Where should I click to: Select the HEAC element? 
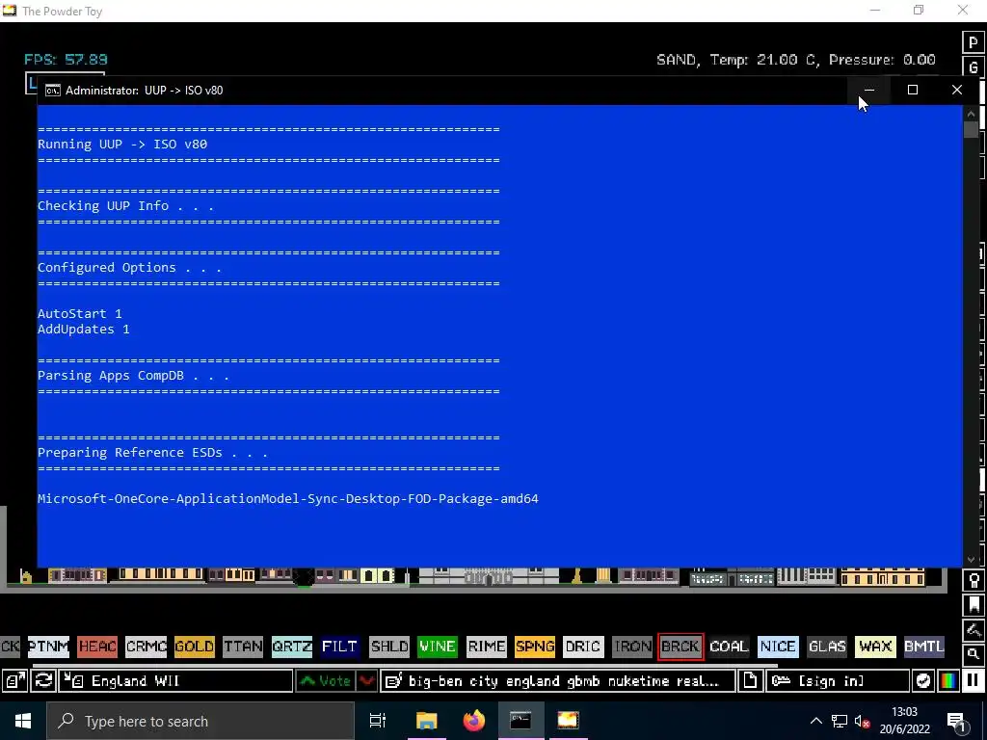[97, 647]
